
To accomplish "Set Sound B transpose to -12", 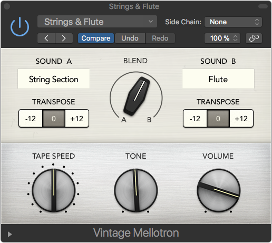I will (195, 119).
